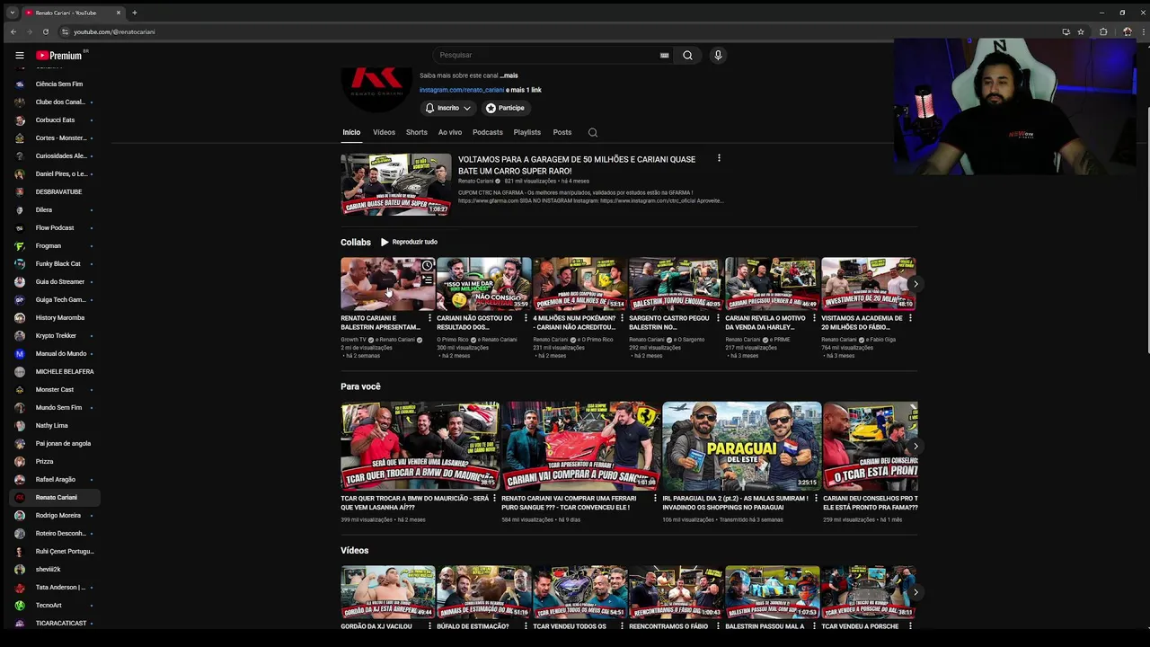Click the search magnifier button
This screenshot has width=1150, height=647.
tap(687, 55)
